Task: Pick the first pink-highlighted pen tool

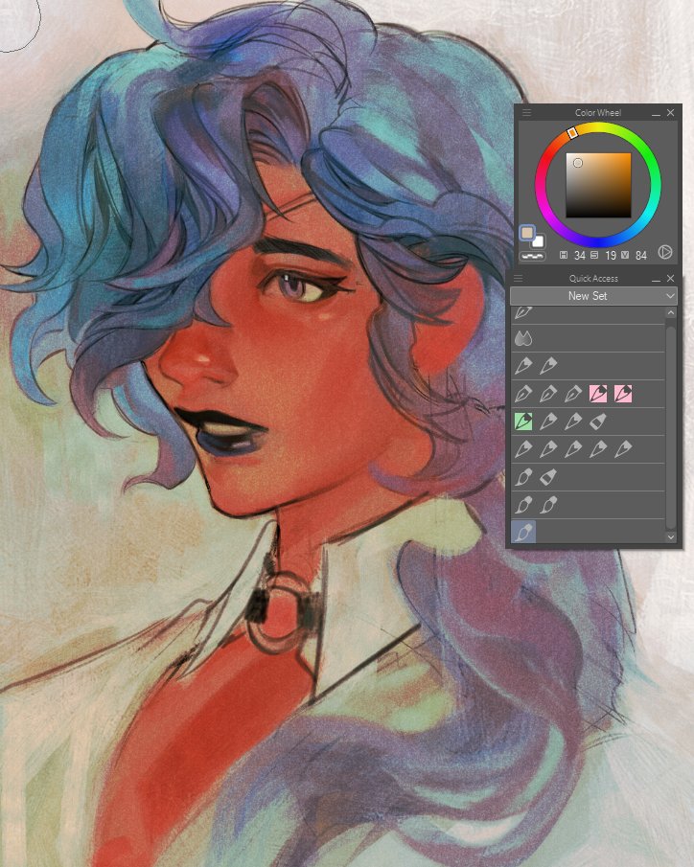Action: 598,394
